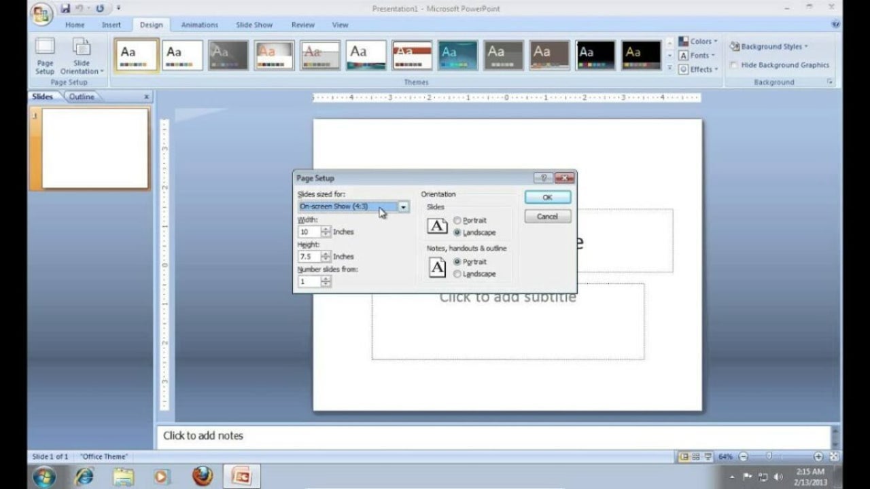
Task: Click the Office button logo
Action: pos(41,14)
